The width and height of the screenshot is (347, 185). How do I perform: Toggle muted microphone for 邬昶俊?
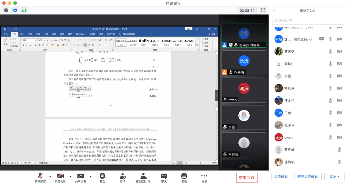coord(339,162)
